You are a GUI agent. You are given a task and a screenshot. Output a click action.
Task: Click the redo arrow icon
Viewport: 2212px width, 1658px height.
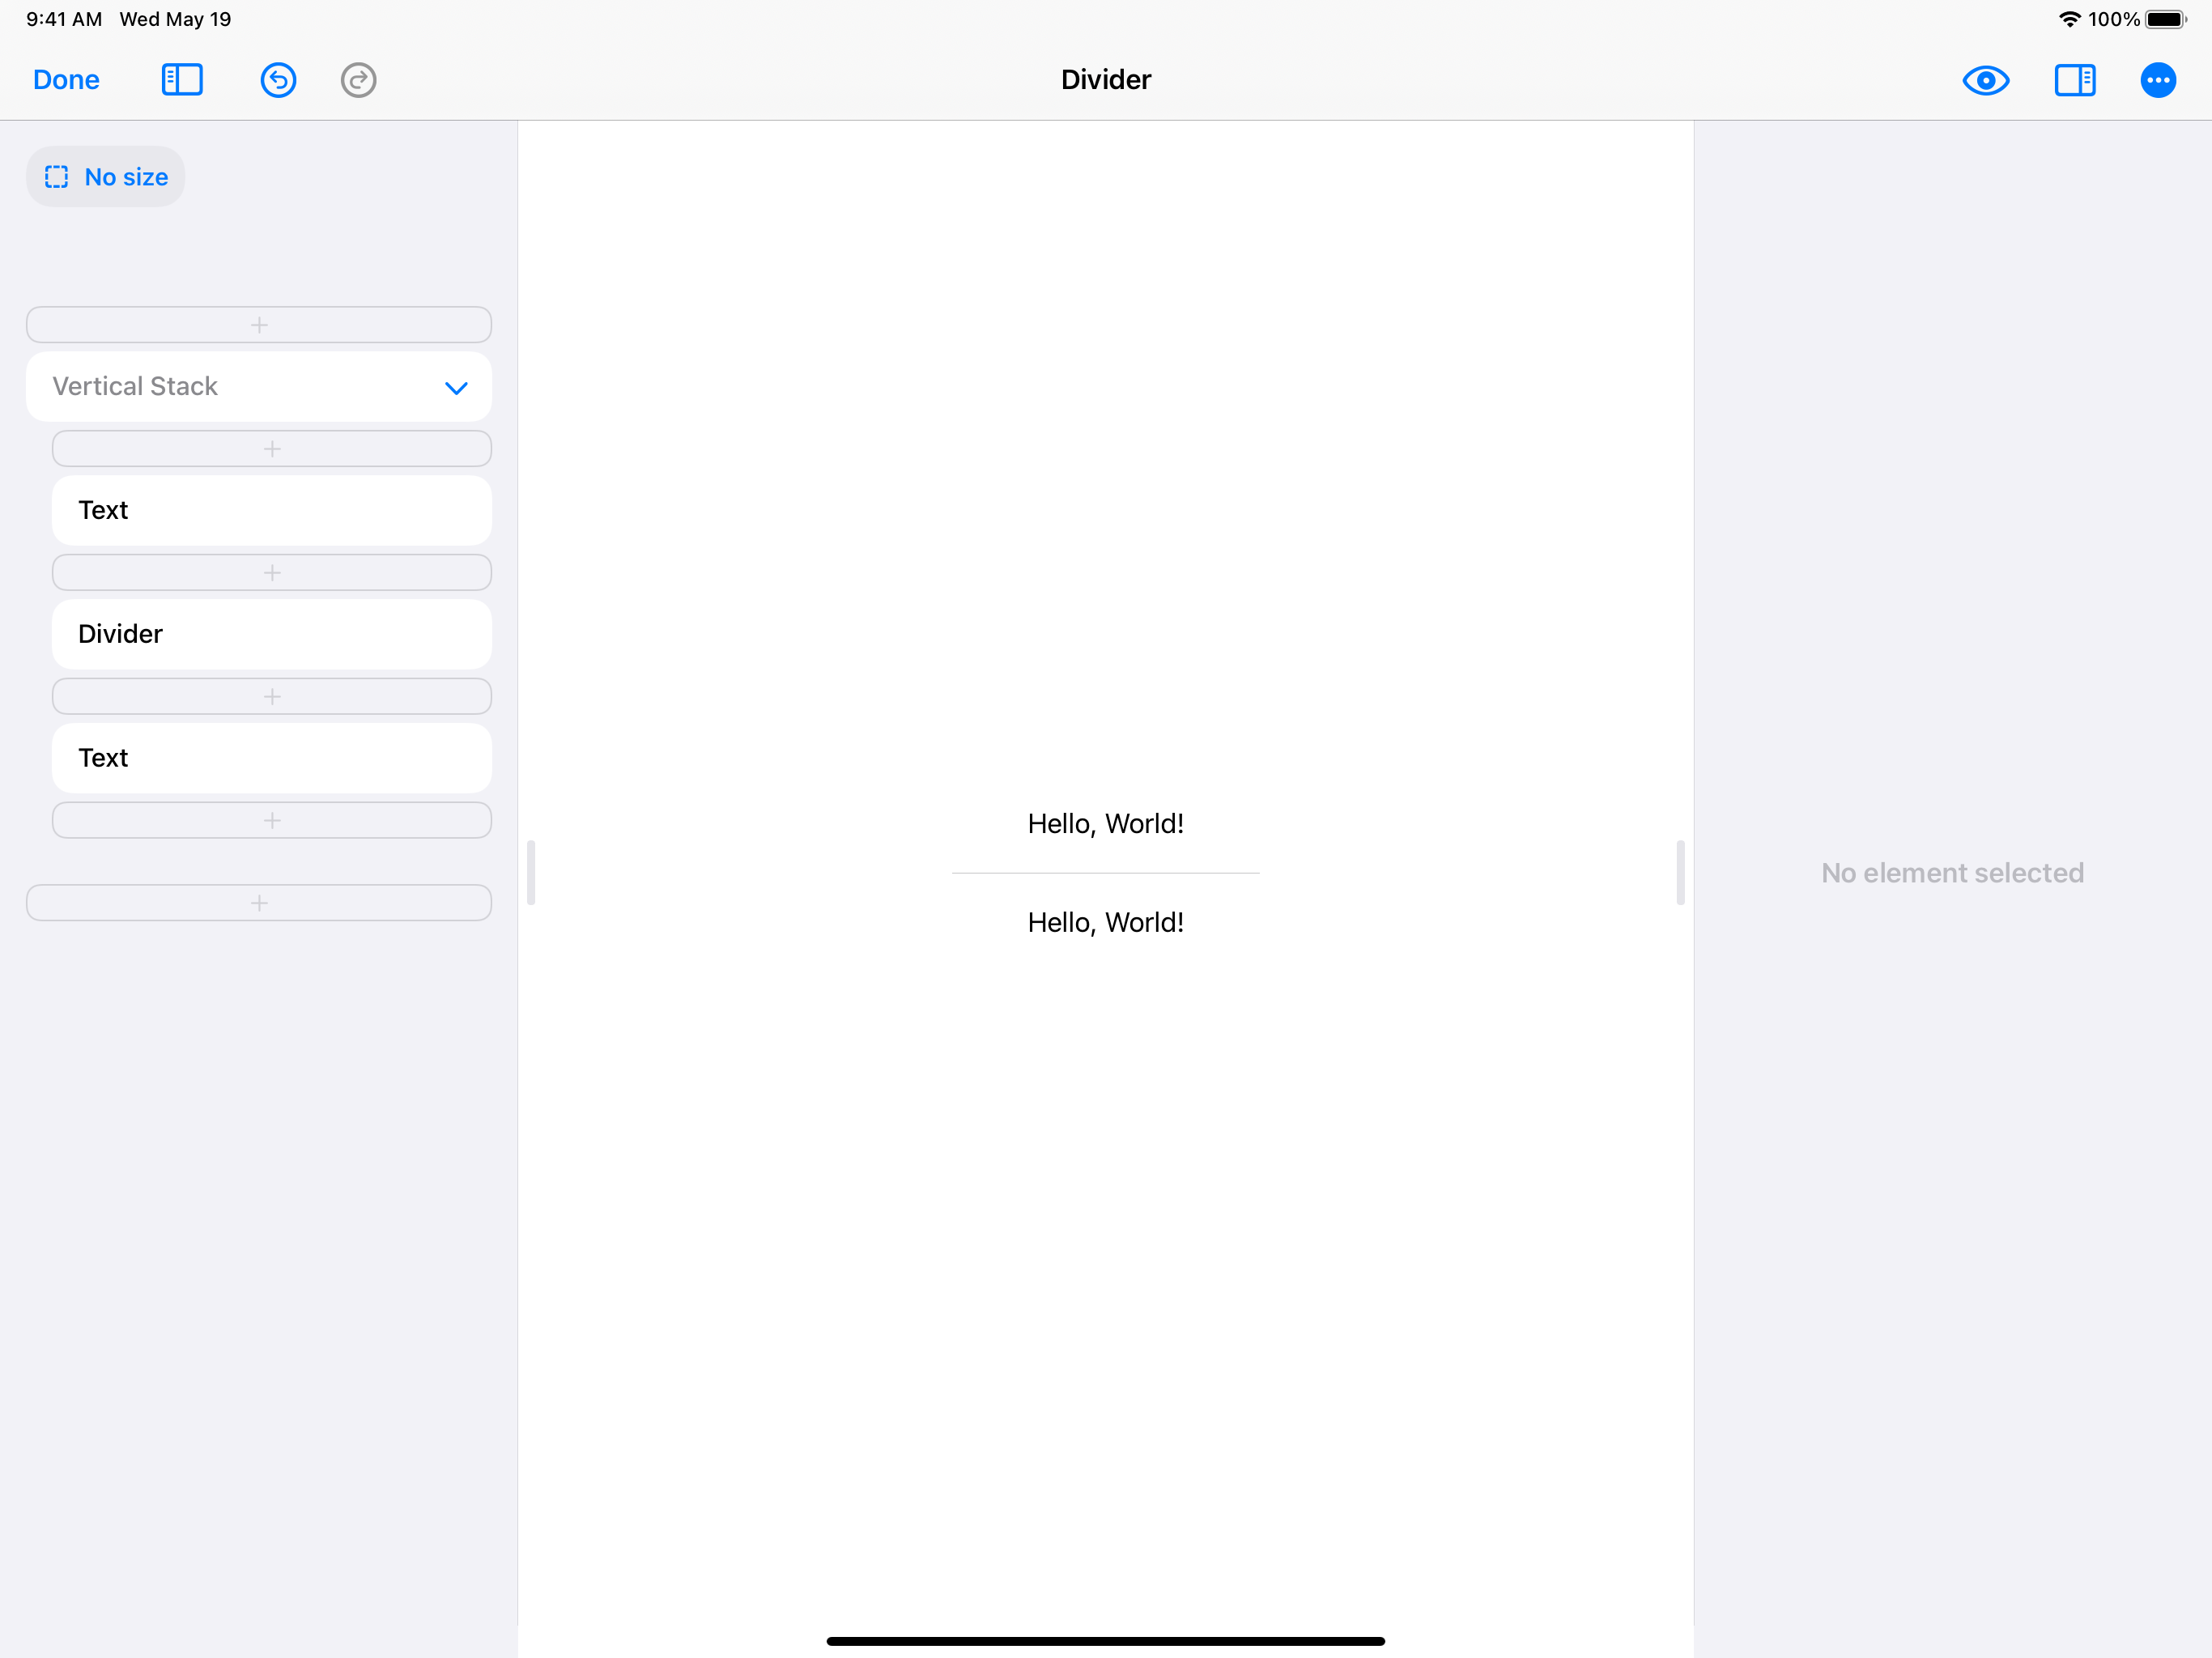[x=358, y=80]
